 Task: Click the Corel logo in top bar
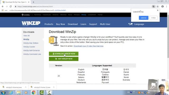(x=26, y=15)
